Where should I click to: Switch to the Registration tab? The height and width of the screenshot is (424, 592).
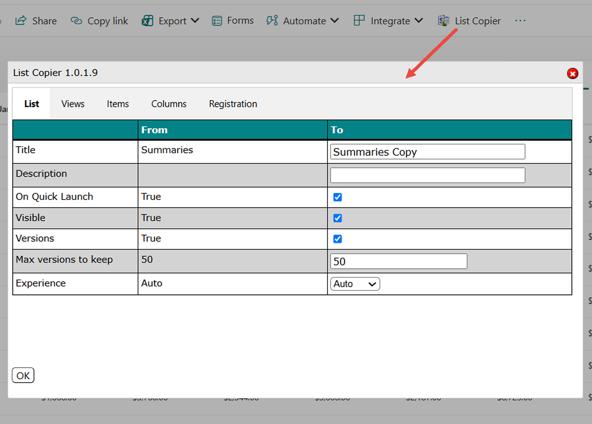(233, 104)
